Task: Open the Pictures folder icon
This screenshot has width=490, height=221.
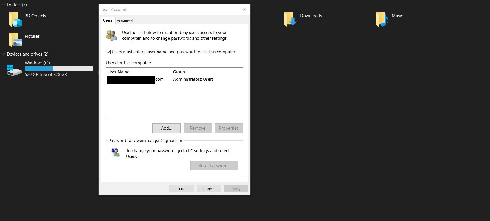Action: [x=15, y=40]
